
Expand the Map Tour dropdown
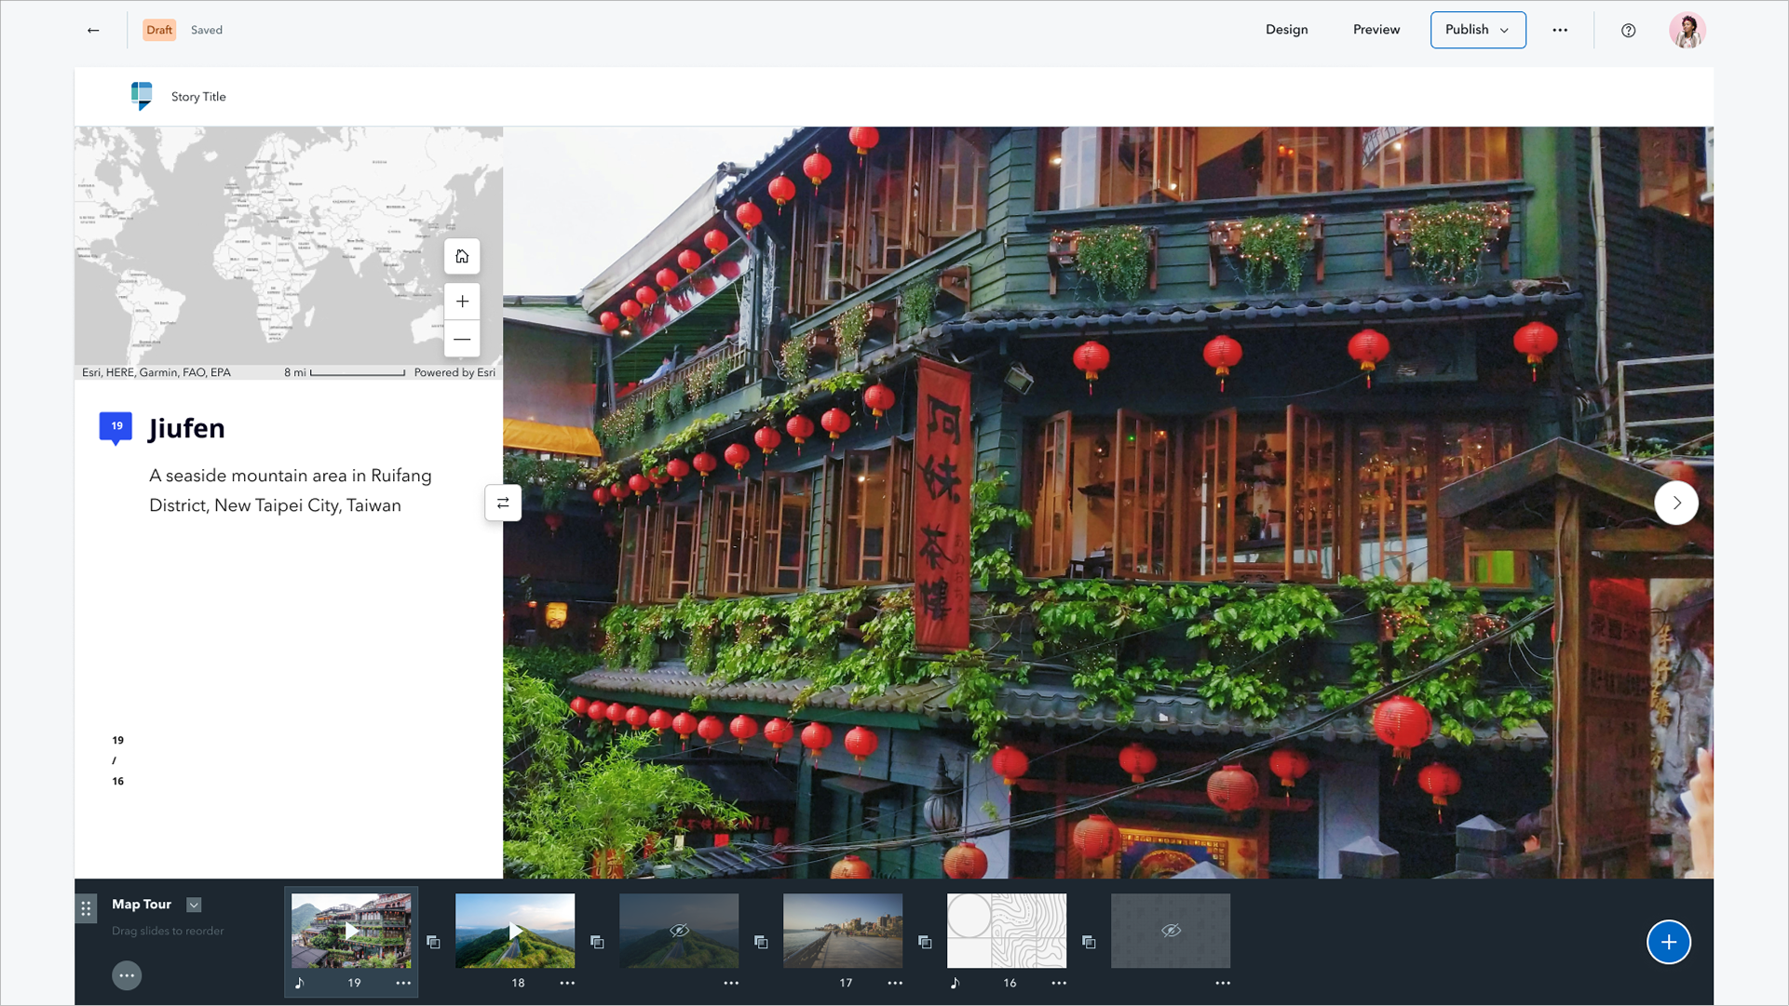(x=195, y=904)
